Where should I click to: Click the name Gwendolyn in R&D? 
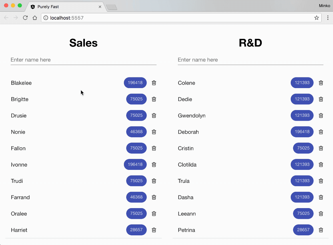click(191, 116)
